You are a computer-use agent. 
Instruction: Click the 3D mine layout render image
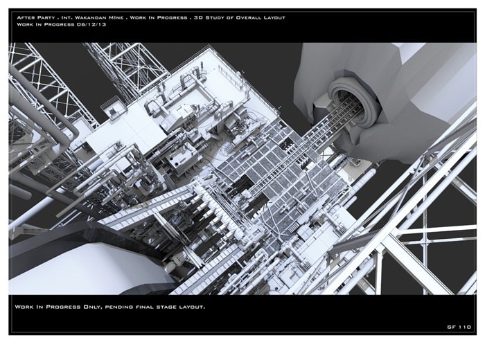tap(242, 169)
